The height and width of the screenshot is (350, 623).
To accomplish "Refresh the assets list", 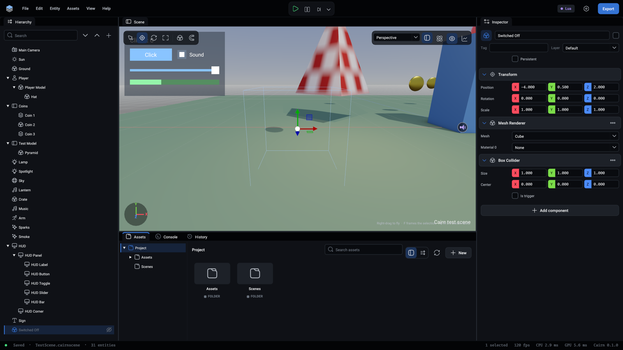I will pyautogui.click(x=437, y=253).
